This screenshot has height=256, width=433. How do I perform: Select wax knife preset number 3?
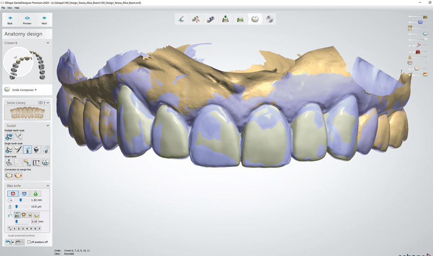[x=24, y=229]
